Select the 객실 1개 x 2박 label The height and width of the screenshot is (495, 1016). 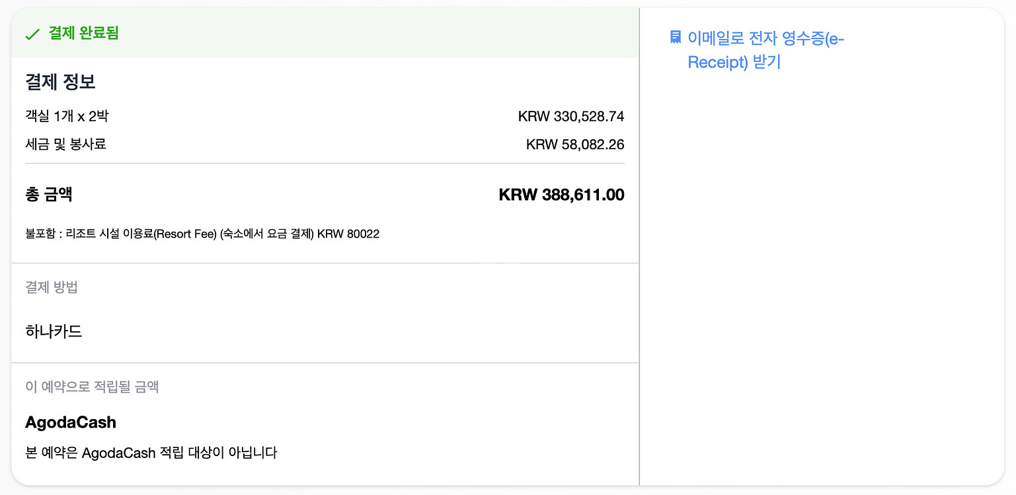tap(67, 117)
